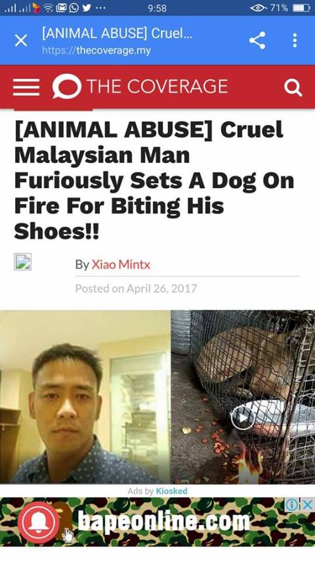315x561 pixels.
Task: Tap the Twitter notification icon in status bar
Action: (x=87, y=8)
